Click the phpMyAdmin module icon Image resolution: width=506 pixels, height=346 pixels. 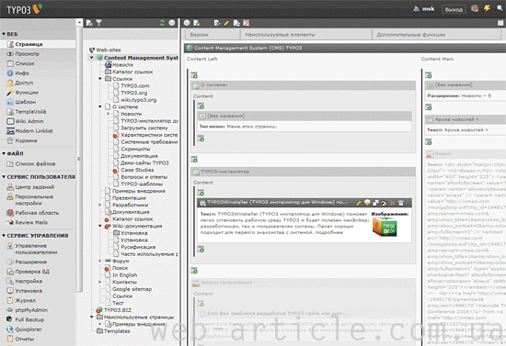(x=10, y=310)
